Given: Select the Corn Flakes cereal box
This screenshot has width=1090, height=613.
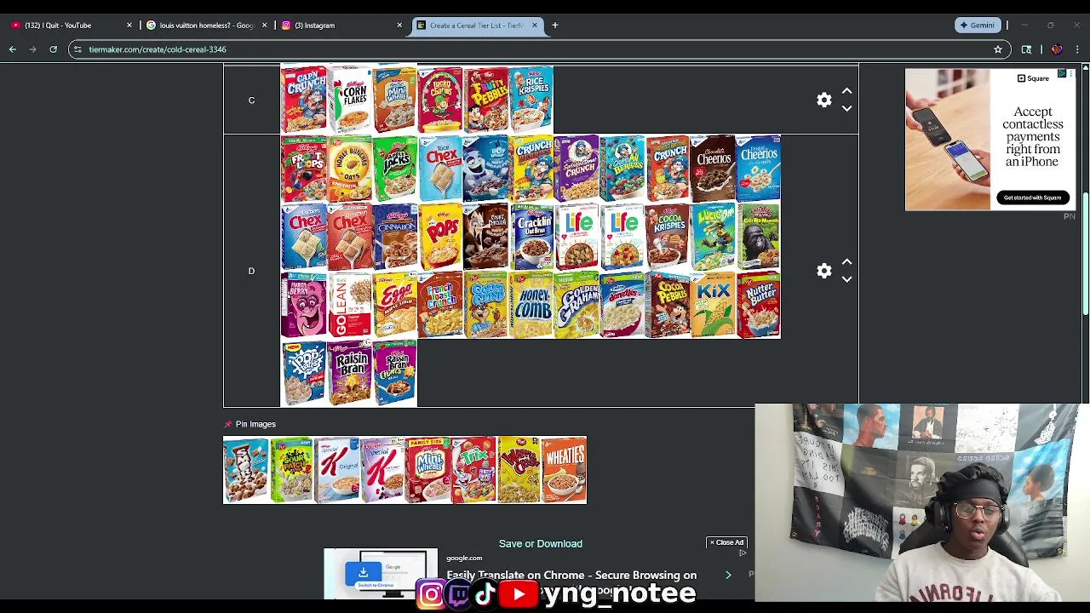Looking at the screenshot, I should (349, 100).
